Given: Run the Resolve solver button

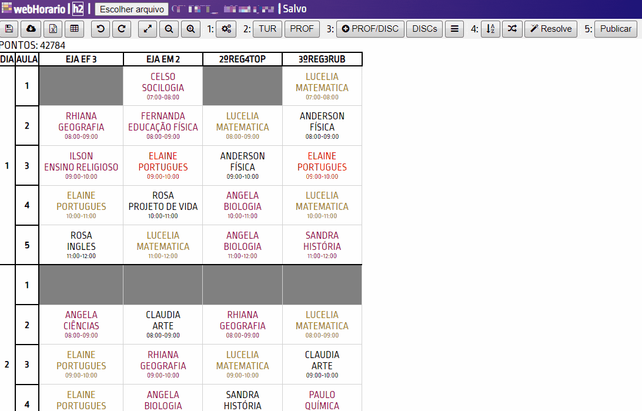Looking at the screenshot, I should [x=551, y=29].
